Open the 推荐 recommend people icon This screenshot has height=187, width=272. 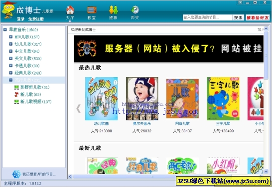click(113, 10)
